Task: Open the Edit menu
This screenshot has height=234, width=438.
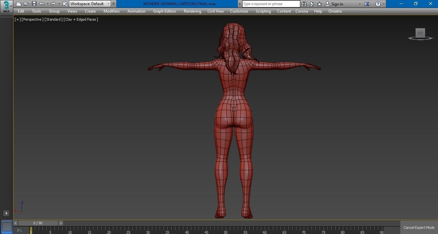Action: coord(21,11)
